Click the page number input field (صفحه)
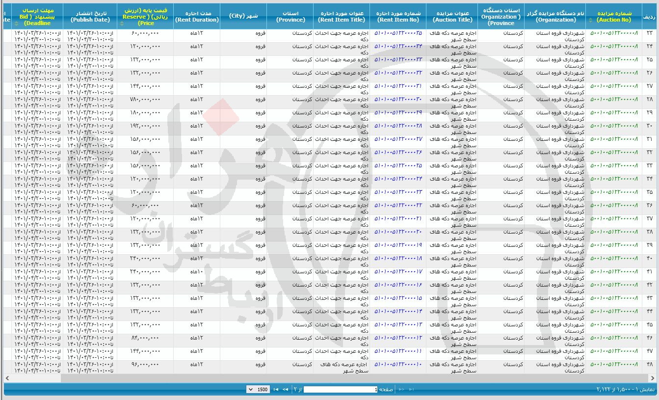 point(341,389)
